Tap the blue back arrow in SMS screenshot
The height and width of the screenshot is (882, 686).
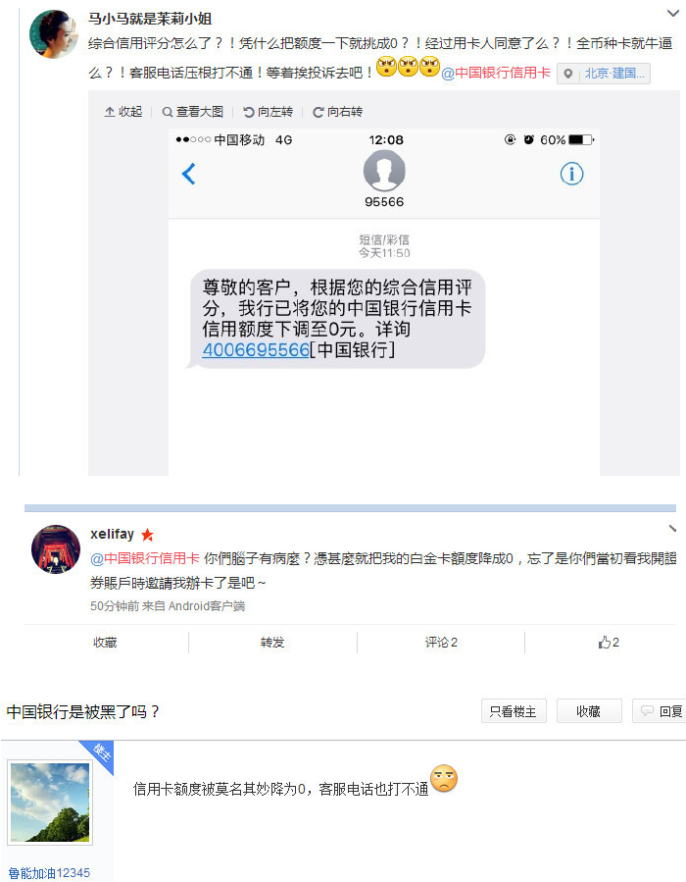click(189, 174)
